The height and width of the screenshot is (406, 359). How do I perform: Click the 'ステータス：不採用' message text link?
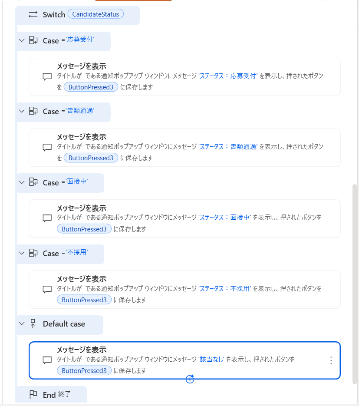coord(224,289)
